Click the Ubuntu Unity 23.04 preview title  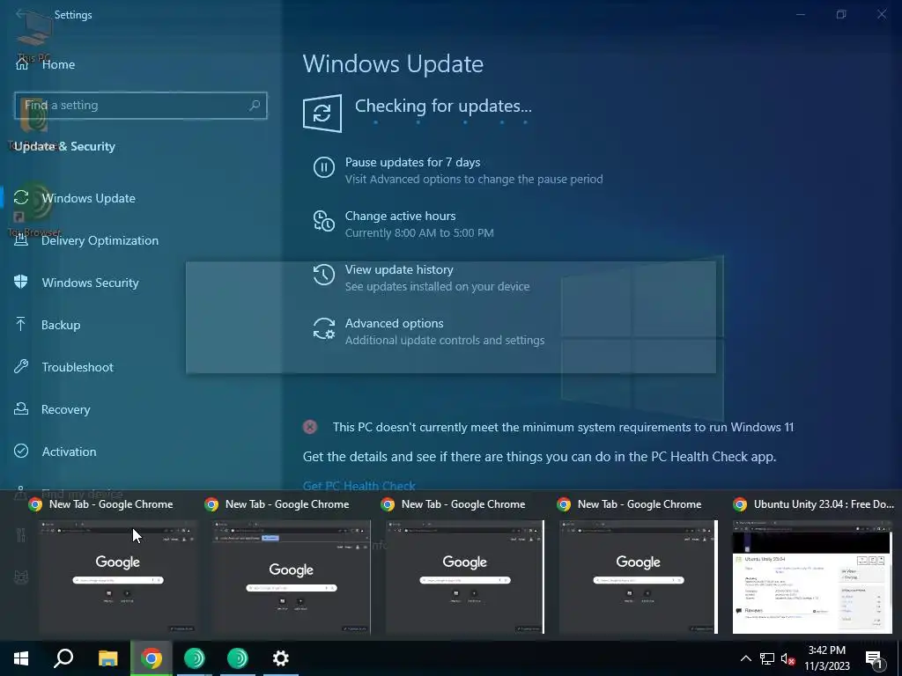pos(824,504)
